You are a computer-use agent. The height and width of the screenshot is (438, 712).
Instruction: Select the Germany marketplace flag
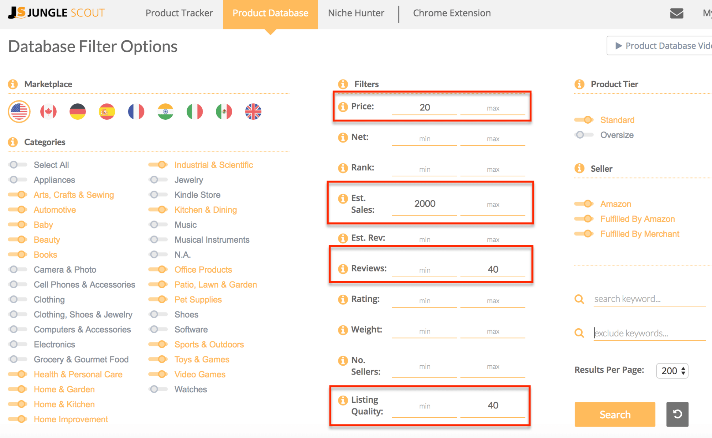78,112
